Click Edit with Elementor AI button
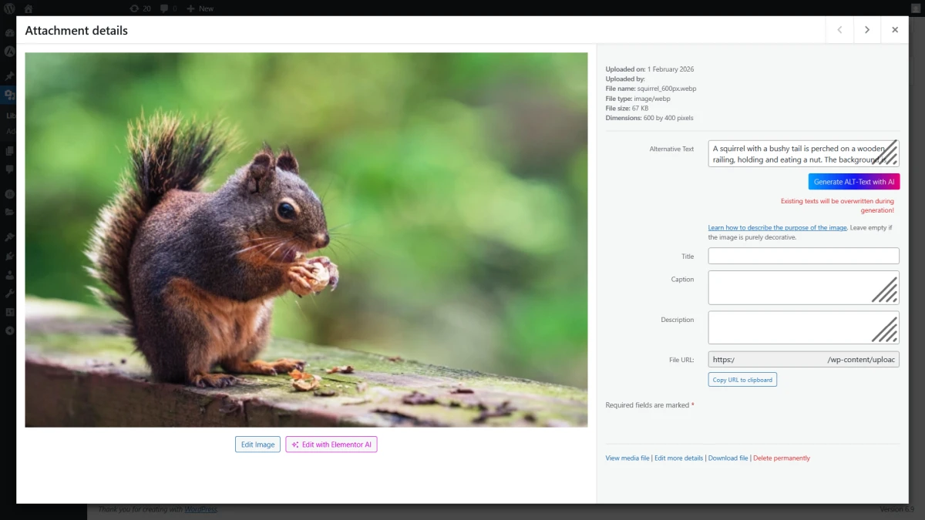925x520 pixels. 331,445
